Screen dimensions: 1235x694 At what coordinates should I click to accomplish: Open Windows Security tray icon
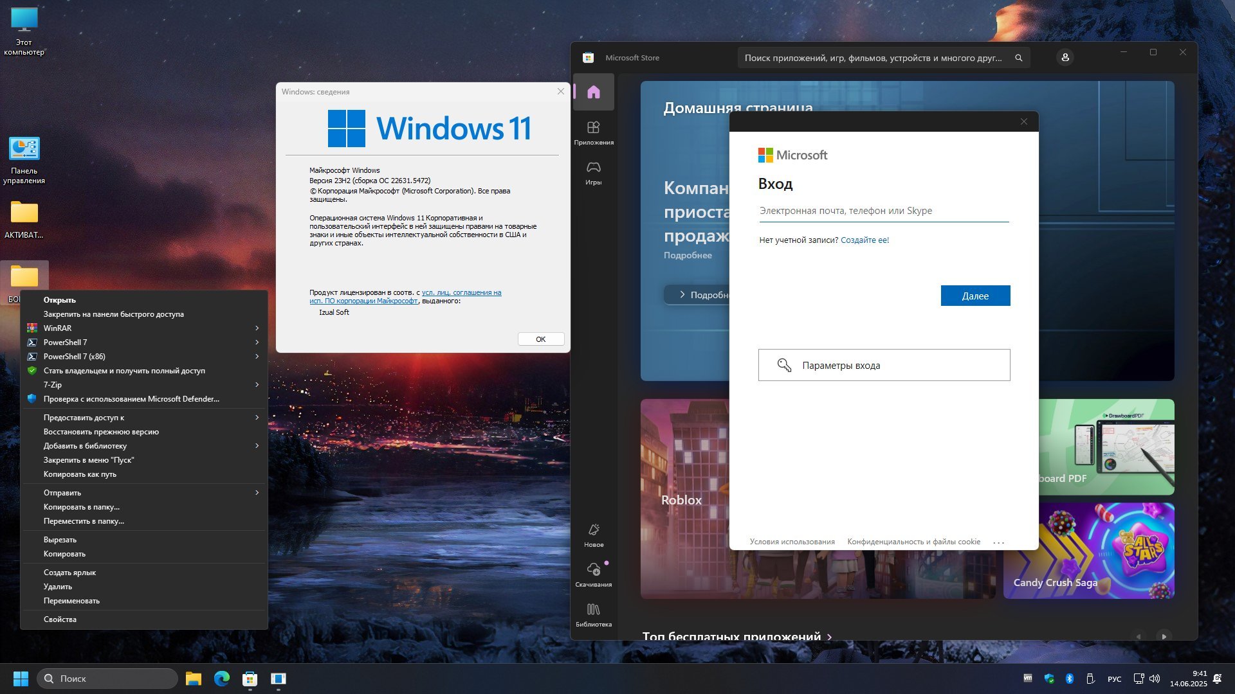[x=1049, y=679]
